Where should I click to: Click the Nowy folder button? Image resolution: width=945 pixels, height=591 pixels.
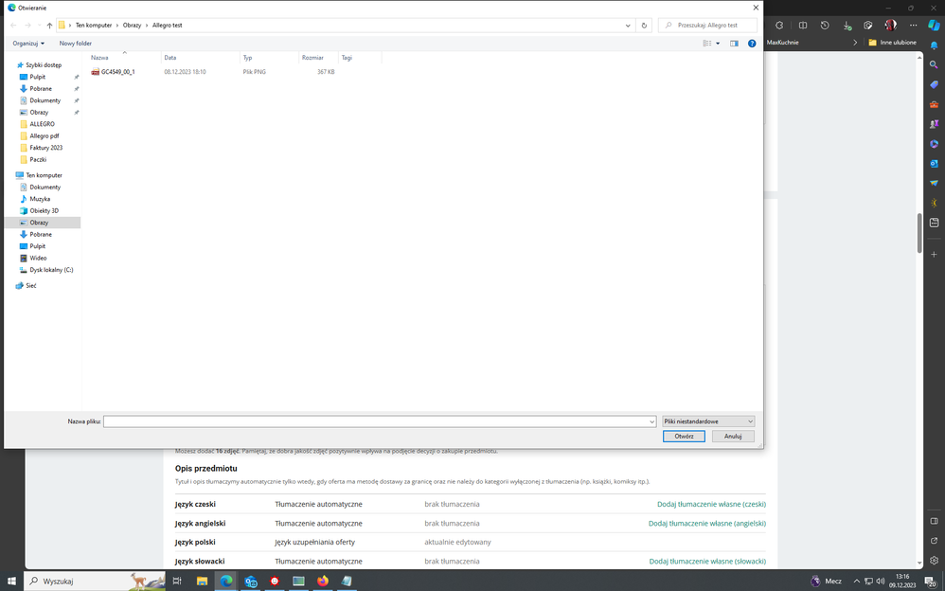click(x=76, y=44)
